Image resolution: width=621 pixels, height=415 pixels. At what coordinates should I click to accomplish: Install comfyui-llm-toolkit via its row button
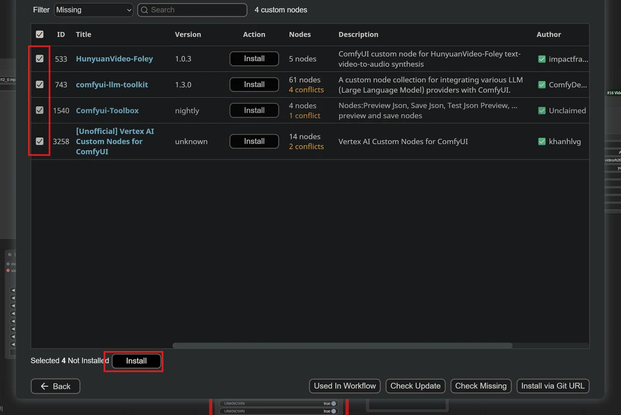254,84
